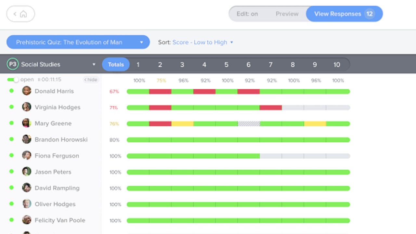Click Fiona Ferguson's green online status dot
This screenshot has width=416, height=234.
click(x=12, y=155)
